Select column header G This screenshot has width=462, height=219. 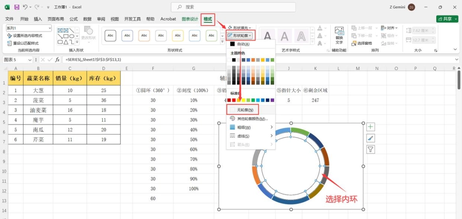pyautogui.click(x=194, y=68)
